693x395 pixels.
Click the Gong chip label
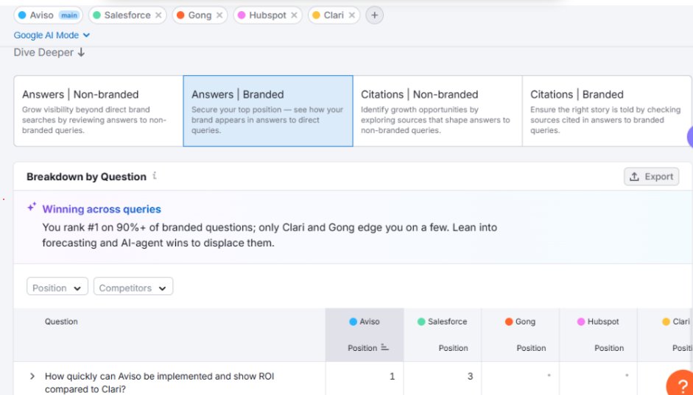pos(200,15)
